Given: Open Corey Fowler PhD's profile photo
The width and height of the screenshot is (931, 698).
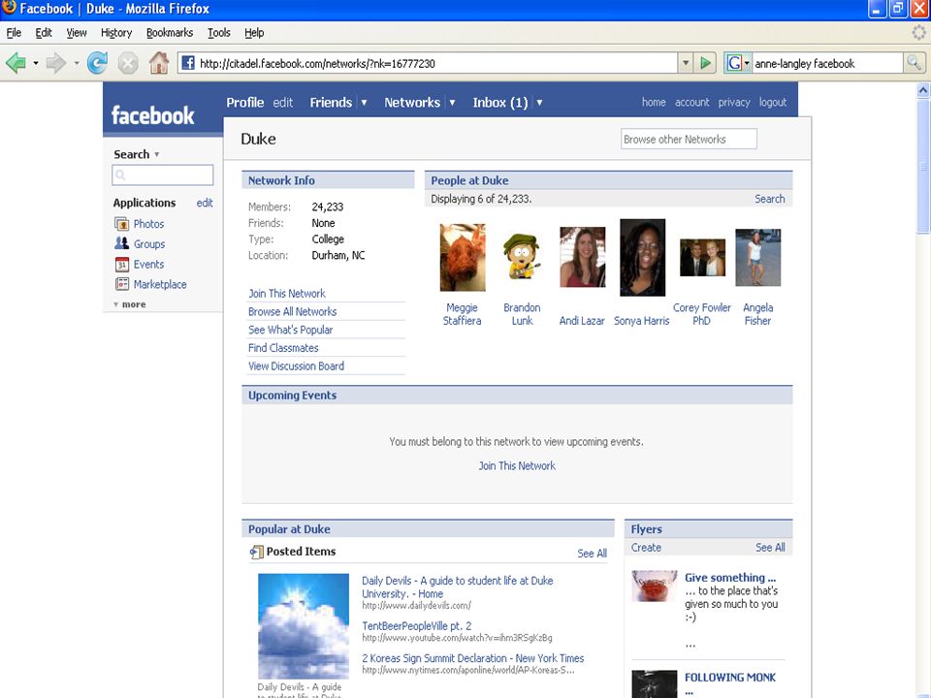Looking at the screenshot, I should pos(702,258).
